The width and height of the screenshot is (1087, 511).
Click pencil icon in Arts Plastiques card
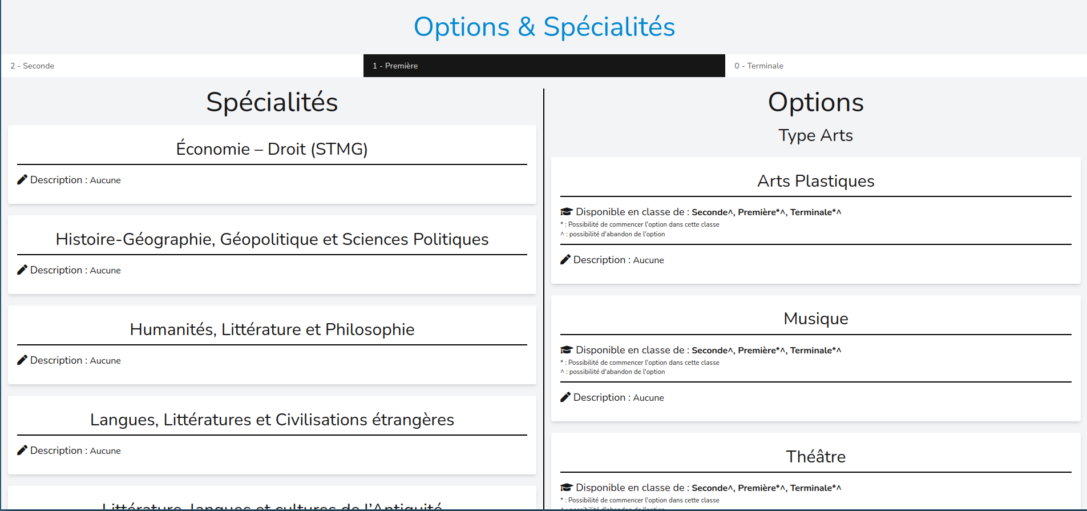[x=565, y=260]
